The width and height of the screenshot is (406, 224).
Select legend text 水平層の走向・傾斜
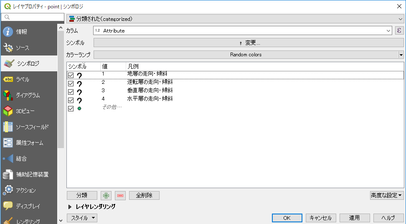click(x=150, y=98)
